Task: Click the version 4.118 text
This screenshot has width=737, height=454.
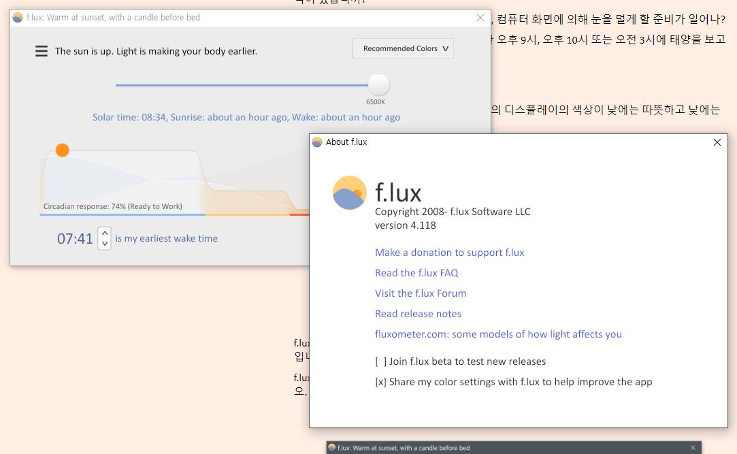Action: pos(405,225)
